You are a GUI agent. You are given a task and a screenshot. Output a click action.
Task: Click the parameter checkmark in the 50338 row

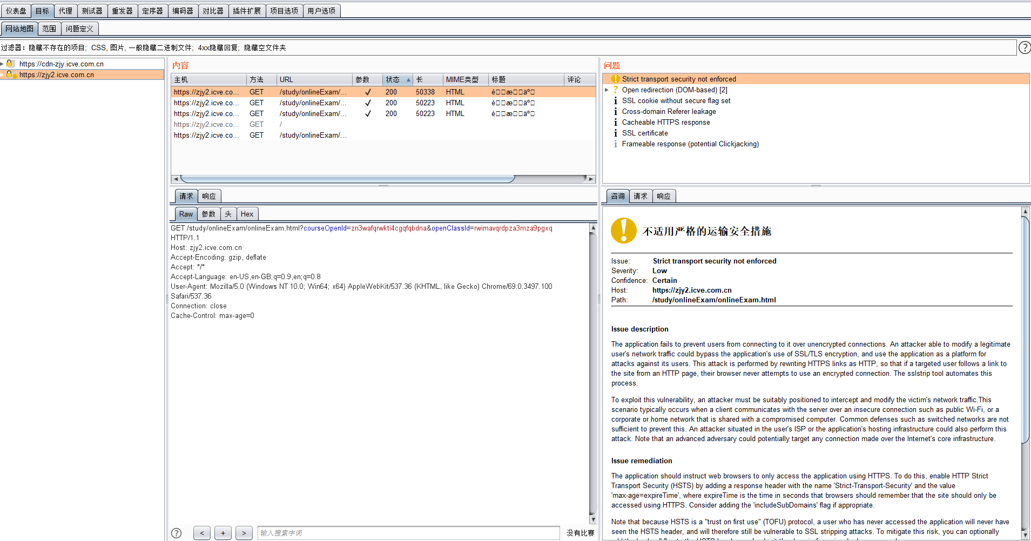tap(368, 92)
